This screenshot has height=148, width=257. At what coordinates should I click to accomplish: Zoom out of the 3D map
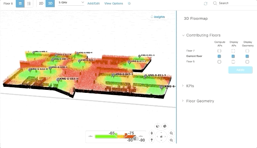(x=171, y=140)
